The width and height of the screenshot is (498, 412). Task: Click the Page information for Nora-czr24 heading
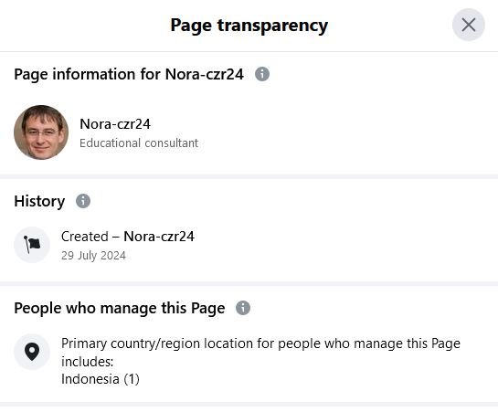point(129,75)
